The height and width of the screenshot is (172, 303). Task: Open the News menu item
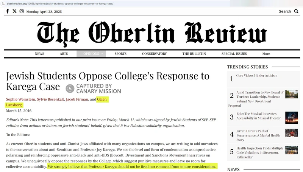click(x=39, y=54)
